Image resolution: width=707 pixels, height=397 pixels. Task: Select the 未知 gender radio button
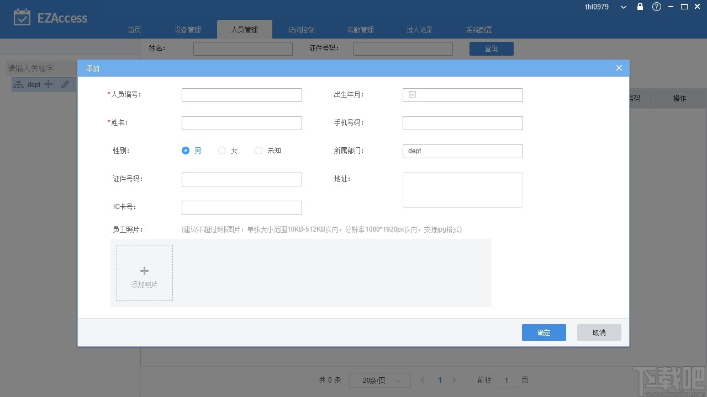[258, 150]
